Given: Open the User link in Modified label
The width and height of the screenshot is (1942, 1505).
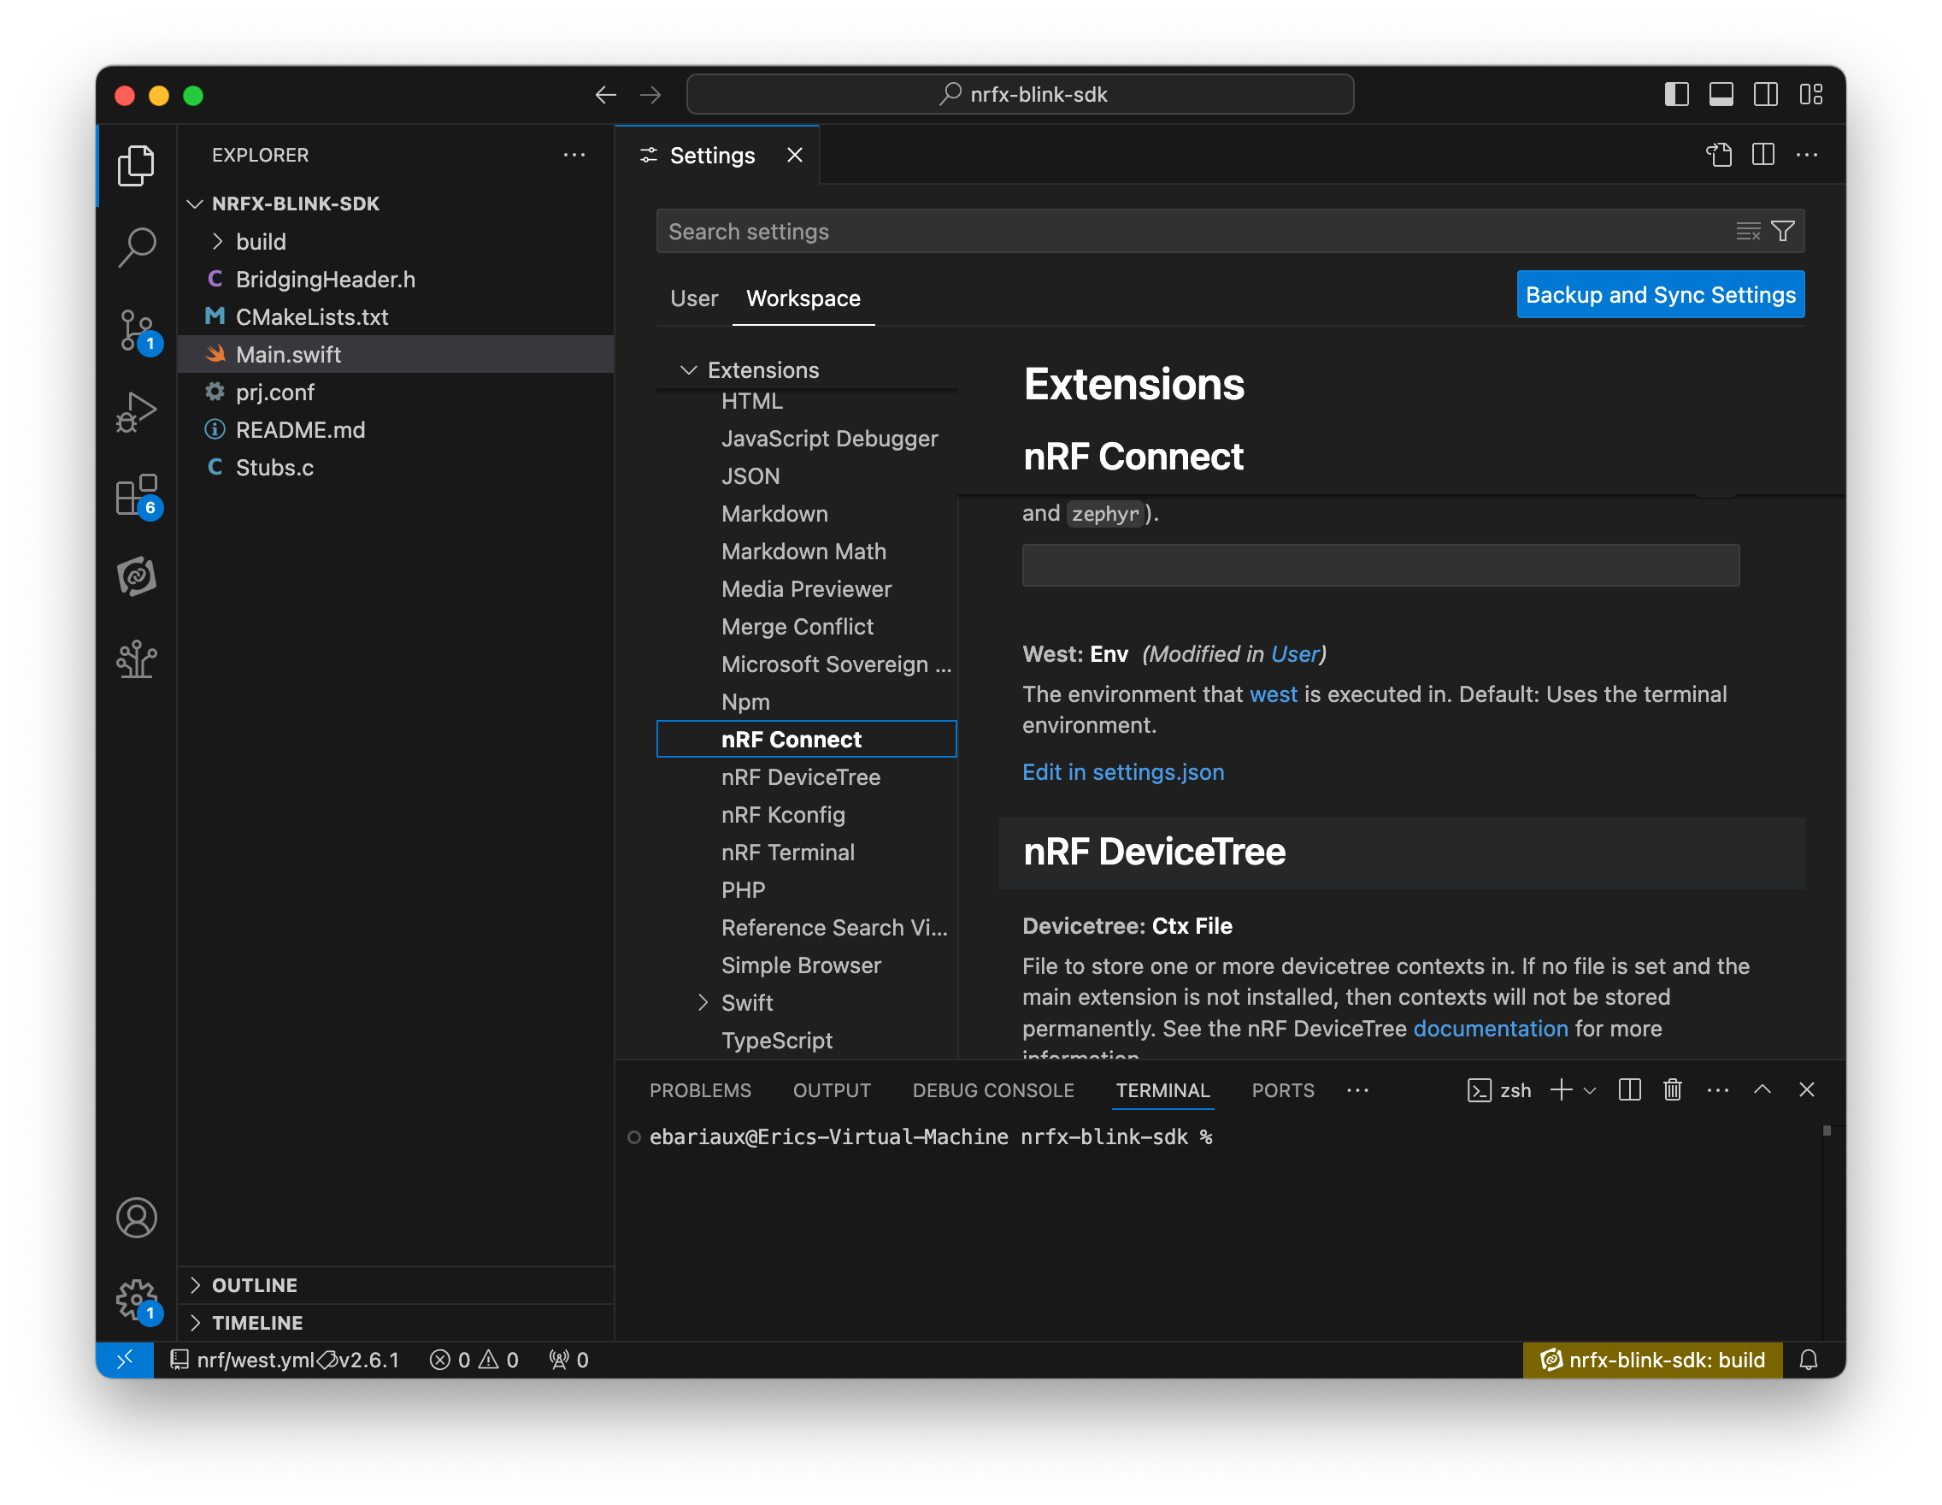Looking at the screenshot, I should (x=1295, y=654).
